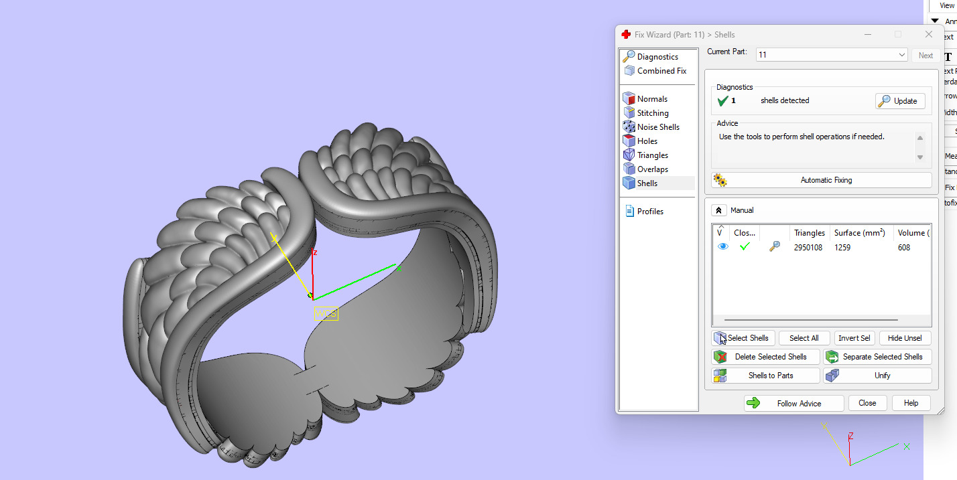The height and width of the screenshot is (480, 957).
Task: Click the Advice box scroll-up arrow
Action: (920, 138)
